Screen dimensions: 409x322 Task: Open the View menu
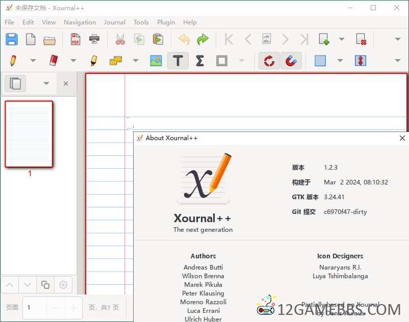coord(49,22)
